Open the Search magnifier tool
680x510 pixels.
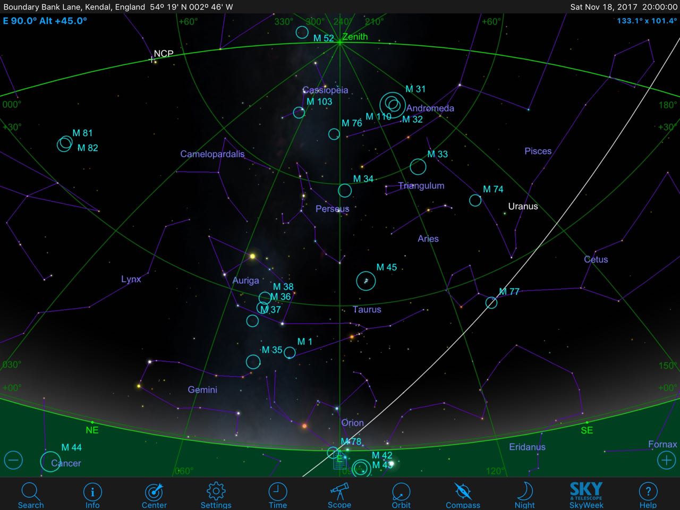tap(30, 494)
